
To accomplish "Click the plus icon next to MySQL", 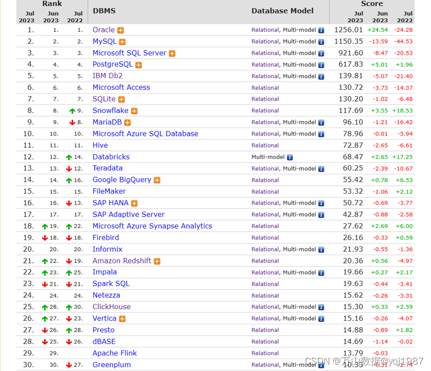I will pos(122,42).
